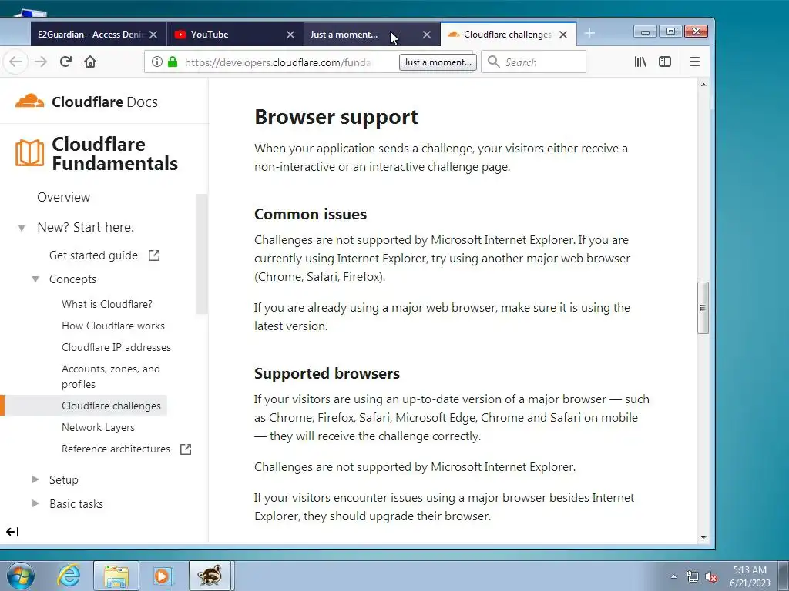Click the Browser support heading

coord(336,117)
